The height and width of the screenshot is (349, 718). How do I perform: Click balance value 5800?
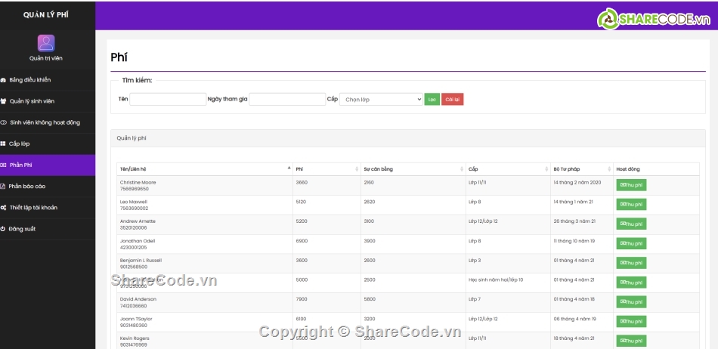(369, 299)
